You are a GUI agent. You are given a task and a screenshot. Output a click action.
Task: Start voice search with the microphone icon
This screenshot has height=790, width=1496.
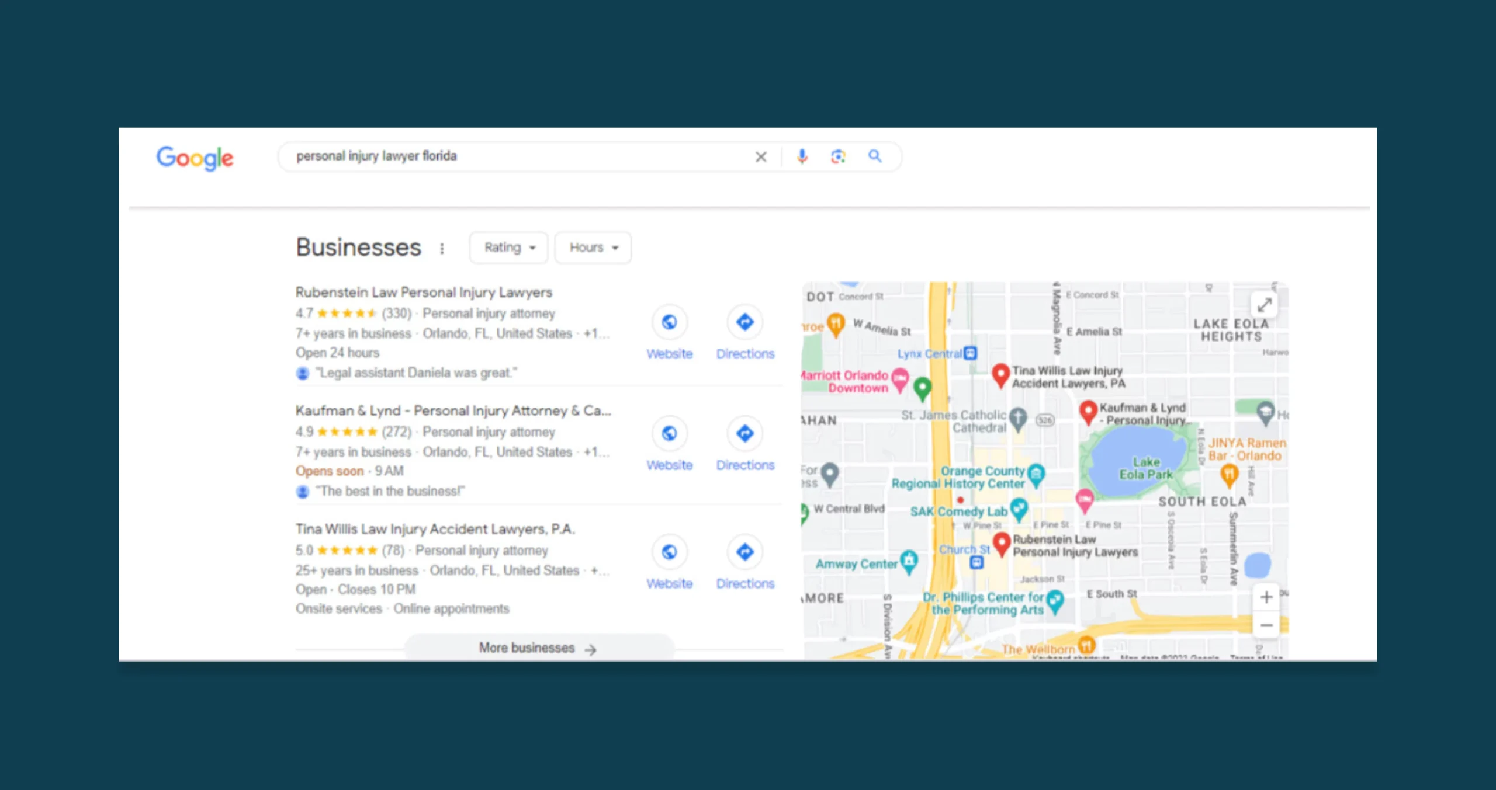tap(802, 156)
